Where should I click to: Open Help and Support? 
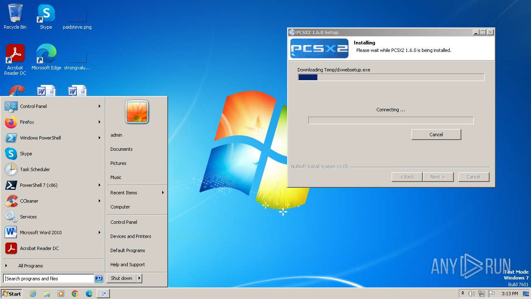point(137,265)
